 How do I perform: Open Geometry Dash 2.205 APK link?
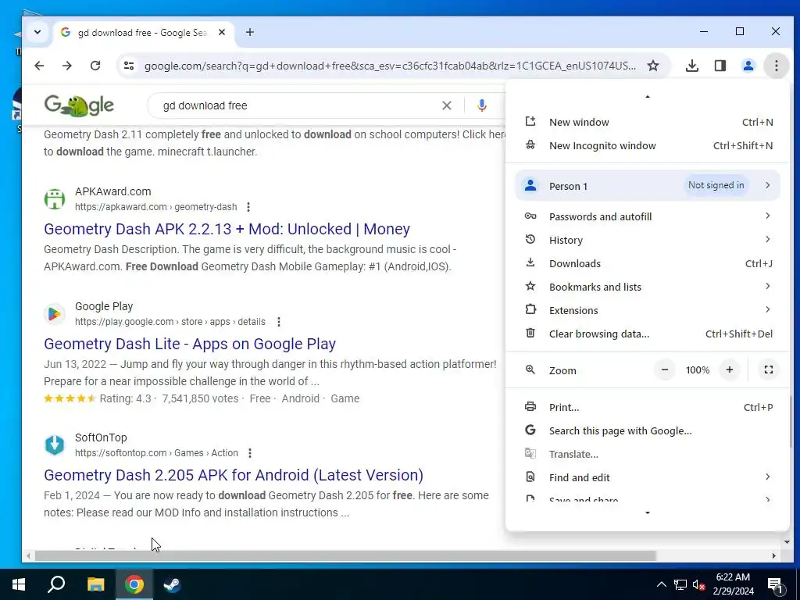pos(234,475)
